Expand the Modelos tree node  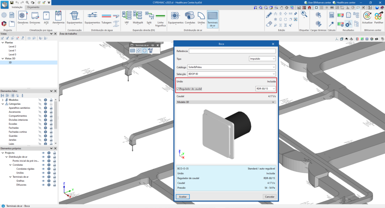[x=3, y=100]
